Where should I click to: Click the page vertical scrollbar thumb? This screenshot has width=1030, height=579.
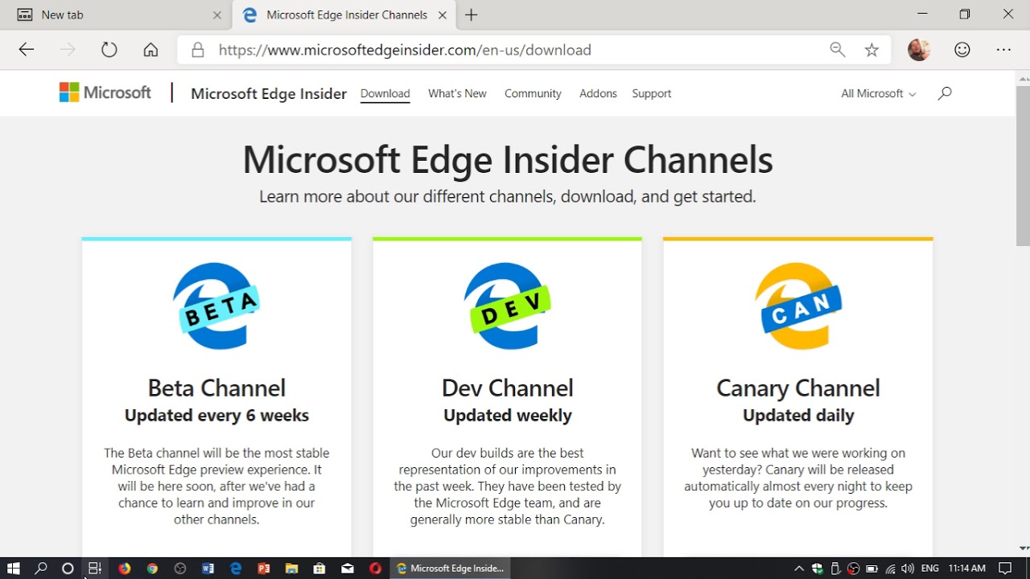point(1023,165)
